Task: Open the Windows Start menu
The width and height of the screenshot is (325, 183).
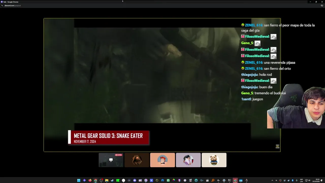Action: (79, 180)
